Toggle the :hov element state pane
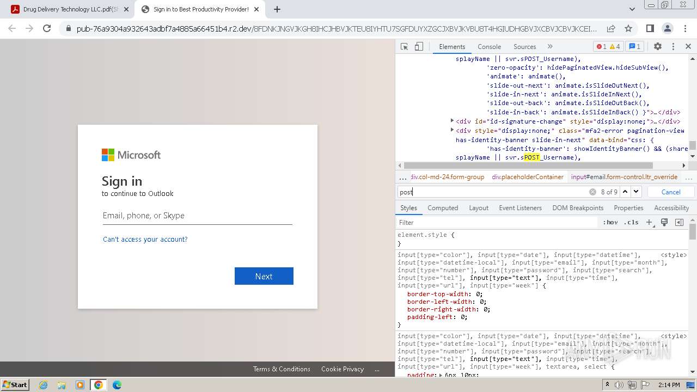 (x=610, y=222)
